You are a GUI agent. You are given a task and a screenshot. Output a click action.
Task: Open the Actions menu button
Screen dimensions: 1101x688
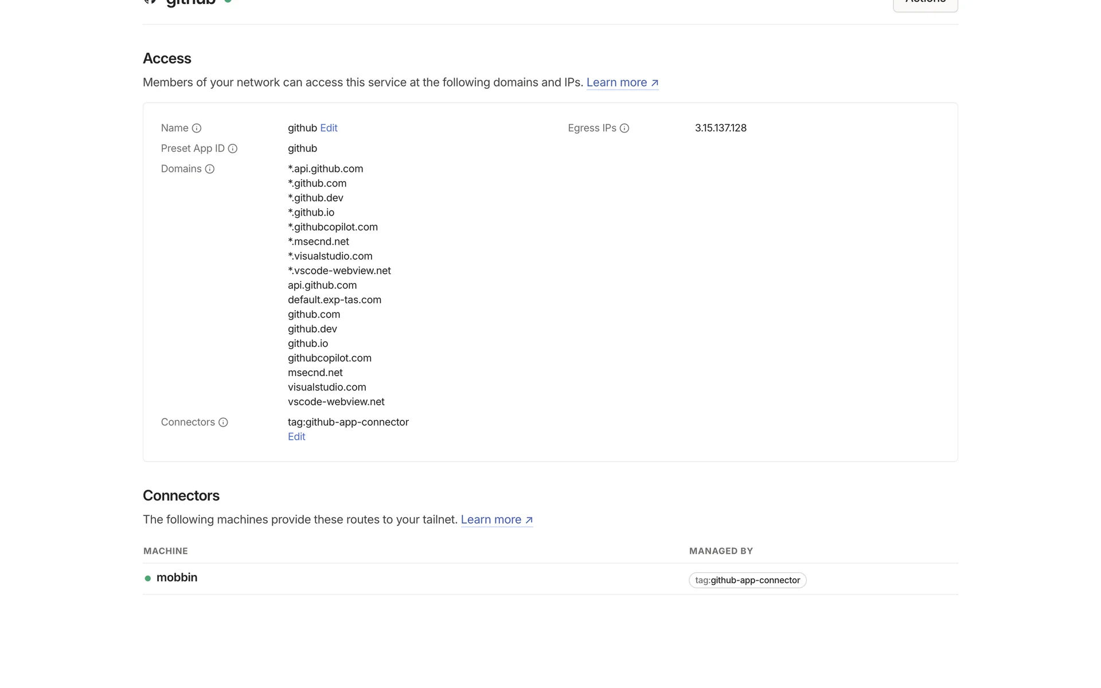click(925, 3)
